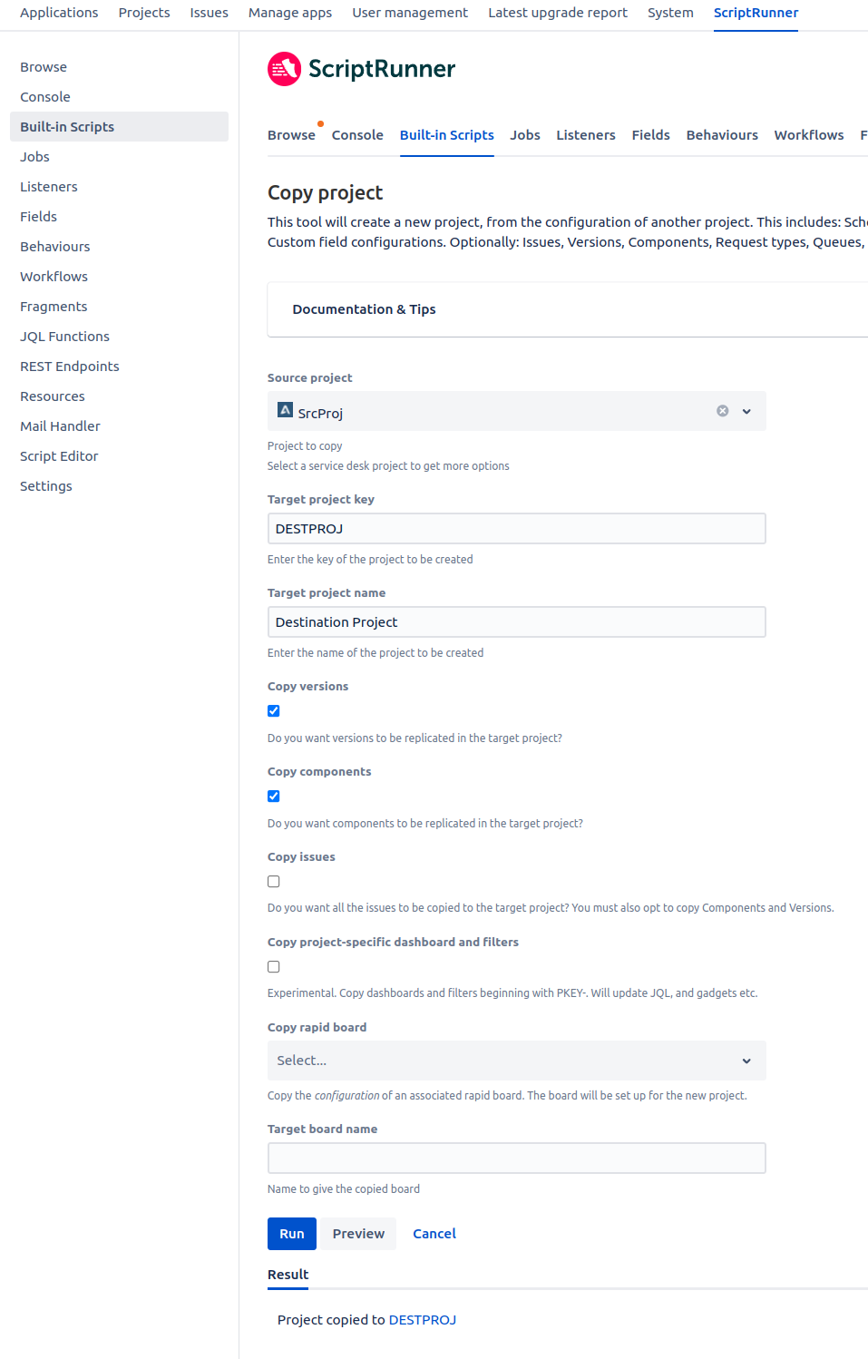868x1359 pixels.
Task: Enable the Copy issues checkbox
Action: [x=274, y=882]
